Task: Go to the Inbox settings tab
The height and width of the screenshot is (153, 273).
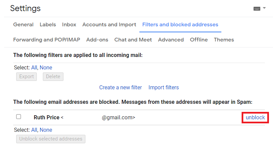Action: 69,25
